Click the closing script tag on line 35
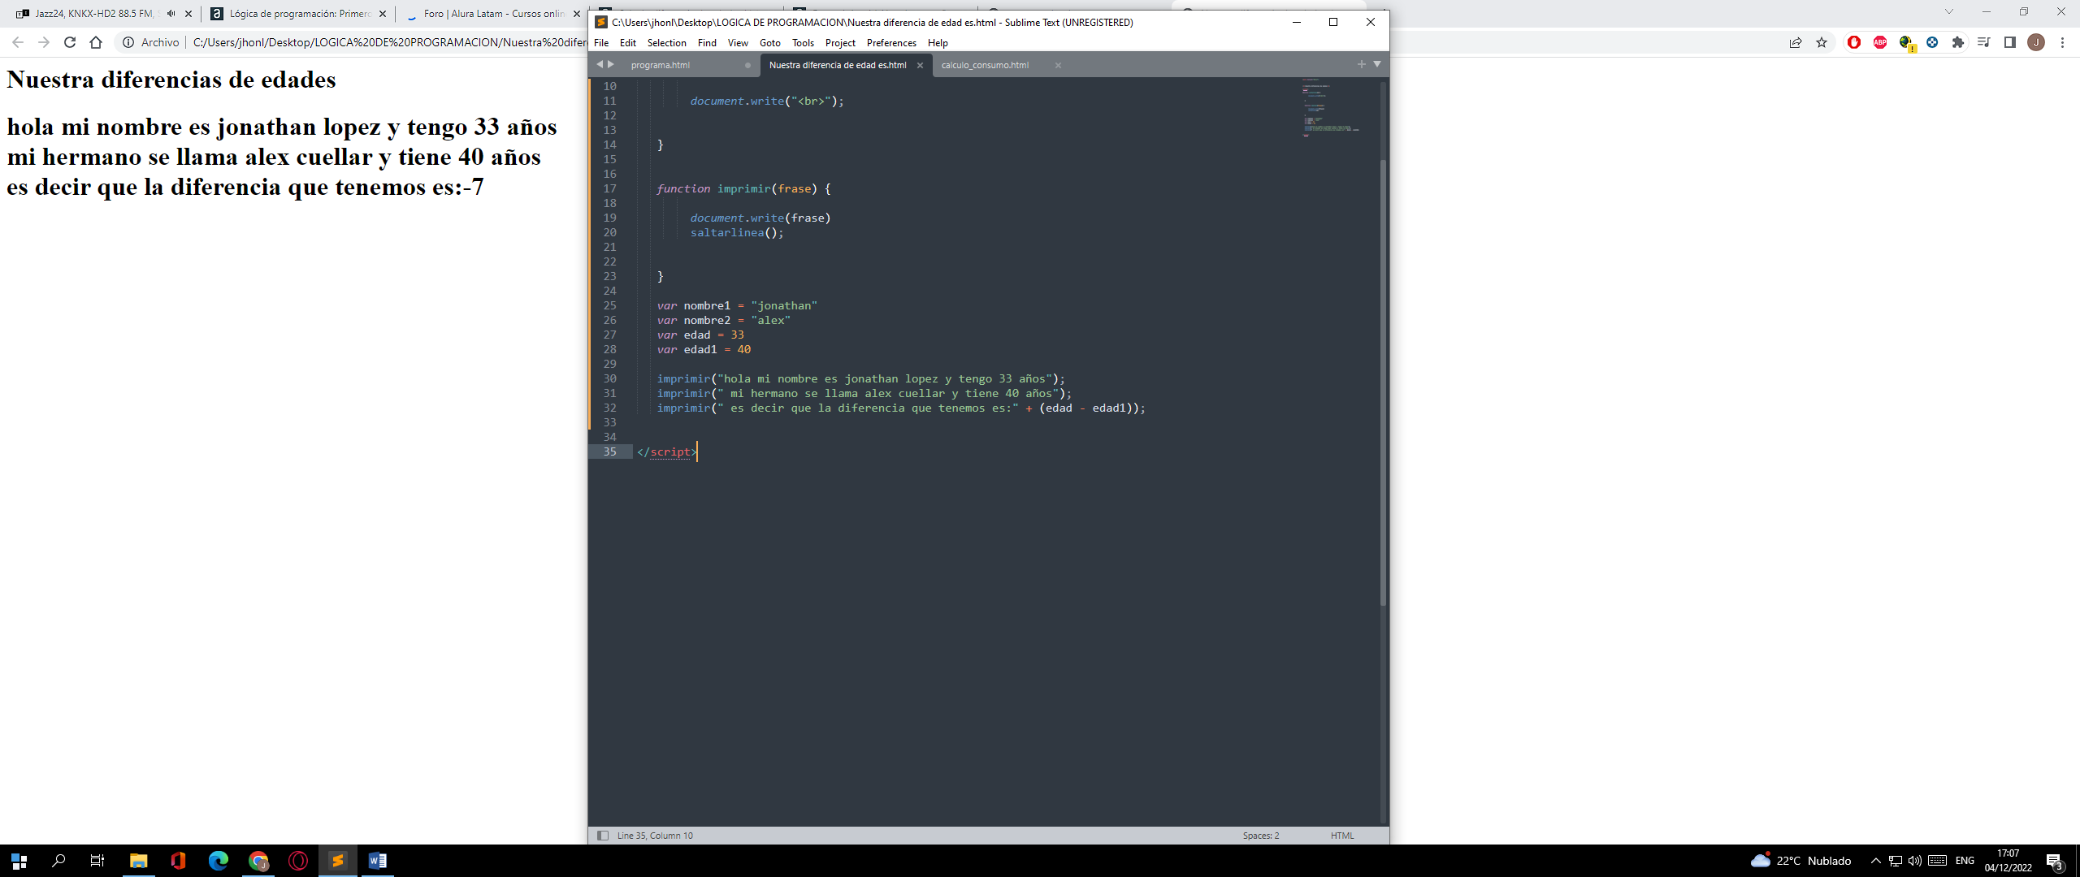Image resolution: width=2080 pixels, height=877 pixels. click(667, 452)
